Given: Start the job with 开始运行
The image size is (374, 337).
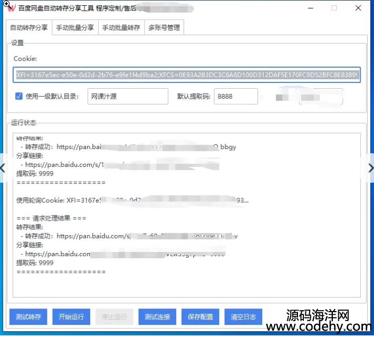Looking at the screenshot, I should click(71, 317).
